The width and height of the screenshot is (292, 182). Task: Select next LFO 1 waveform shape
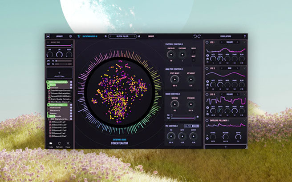point(238,42)
